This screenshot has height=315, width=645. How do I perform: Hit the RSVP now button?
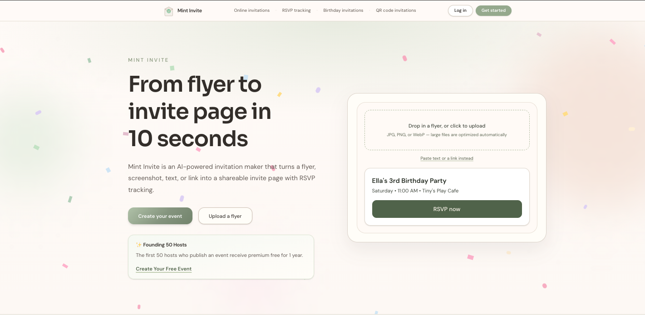click(x=447, y=209)
